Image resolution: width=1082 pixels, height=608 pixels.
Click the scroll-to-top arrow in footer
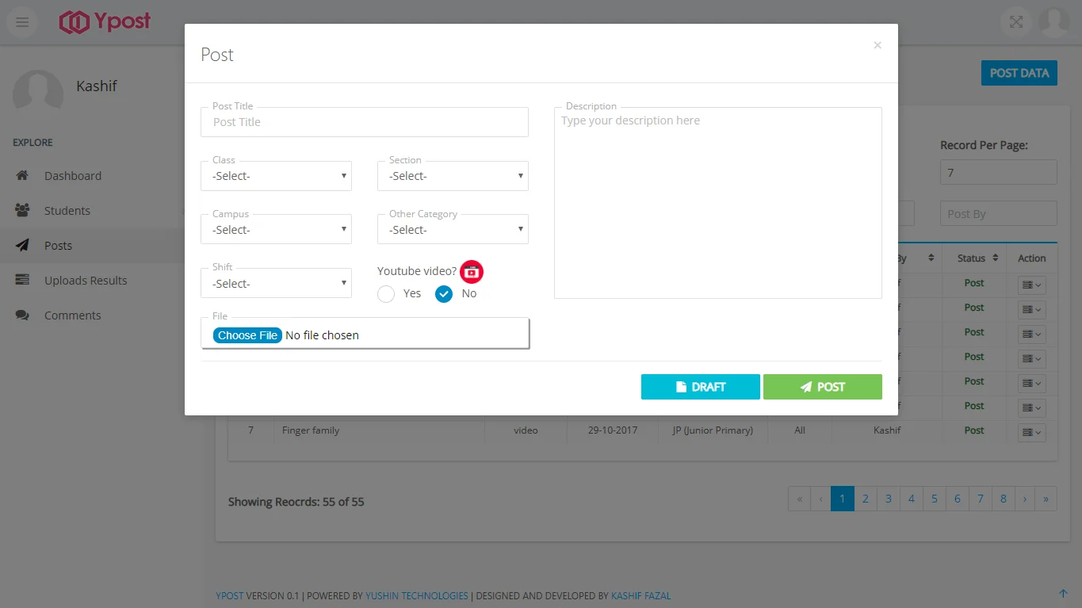[1063, 594]
